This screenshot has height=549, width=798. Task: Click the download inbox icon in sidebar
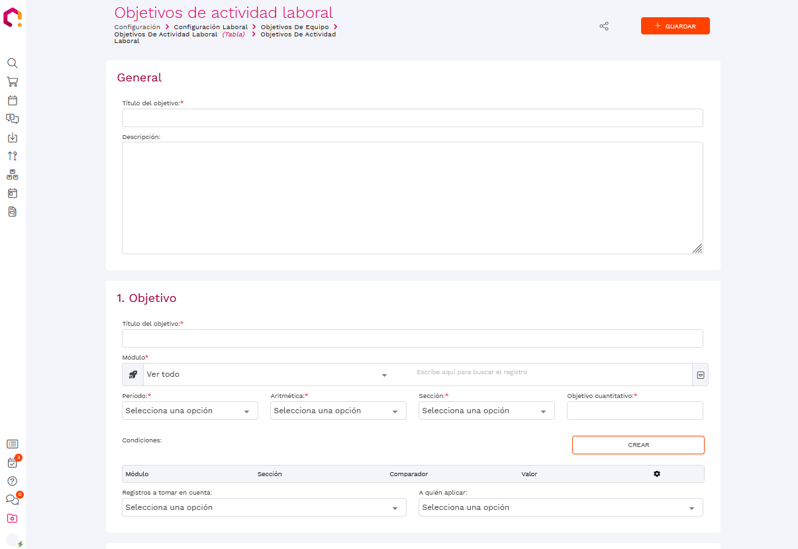[12, 138]
